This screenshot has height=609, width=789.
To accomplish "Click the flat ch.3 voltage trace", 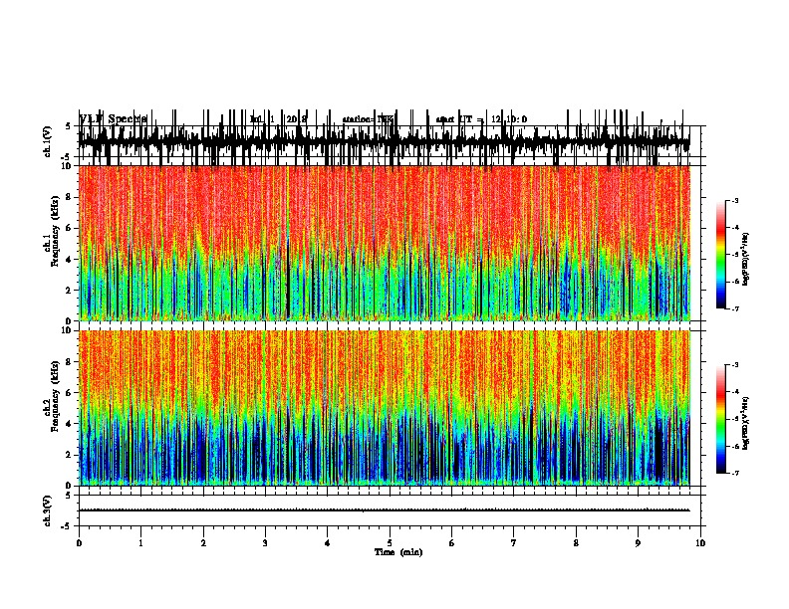I will click(x=385, y=510).
